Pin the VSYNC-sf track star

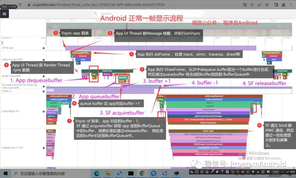[44, 91]
